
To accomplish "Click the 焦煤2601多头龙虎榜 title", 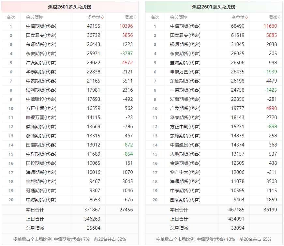I will [69, 7].
